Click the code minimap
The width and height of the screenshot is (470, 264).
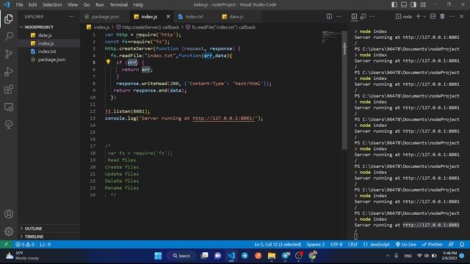330,37
